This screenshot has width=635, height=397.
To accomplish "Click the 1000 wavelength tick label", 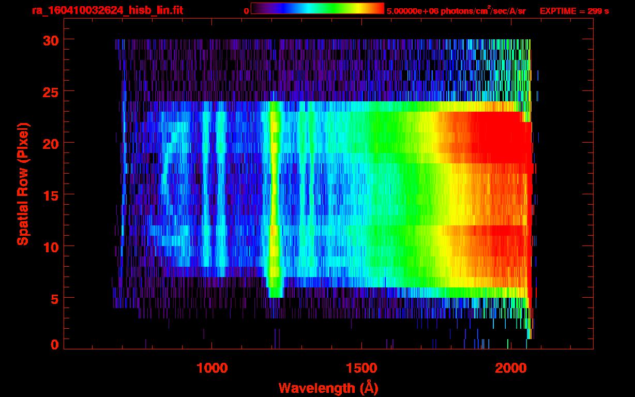I will (x=212, y=368).
